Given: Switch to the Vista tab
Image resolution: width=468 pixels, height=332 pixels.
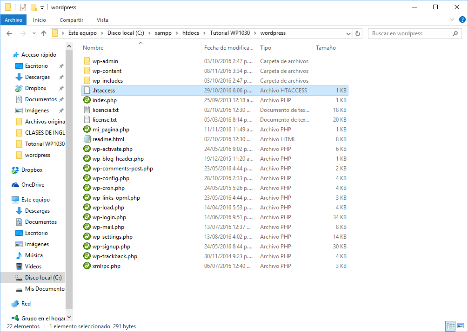Looking at the screenshot, I should [x=102, y=20].
